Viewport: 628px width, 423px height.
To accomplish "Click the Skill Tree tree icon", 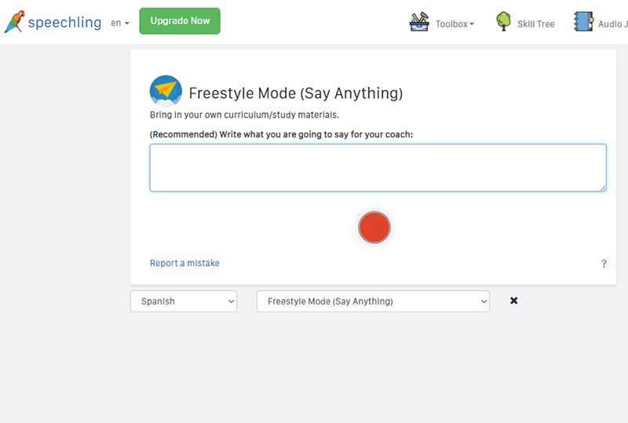I will coord(503,22).
